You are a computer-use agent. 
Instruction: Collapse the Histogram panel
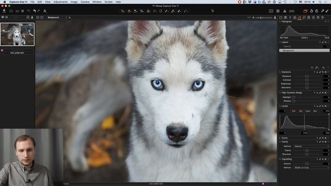[x=280, y=22]
